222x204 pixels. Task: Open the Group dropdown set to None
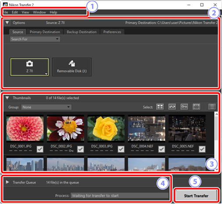coord(47,107)
